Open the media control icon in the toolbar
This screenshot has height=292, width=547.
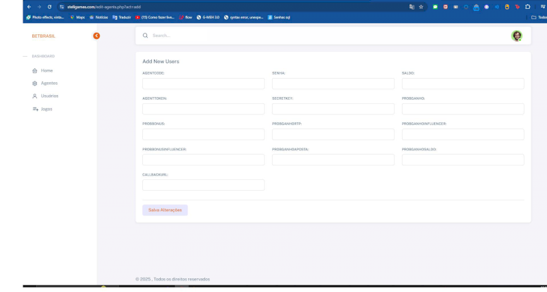543,7
